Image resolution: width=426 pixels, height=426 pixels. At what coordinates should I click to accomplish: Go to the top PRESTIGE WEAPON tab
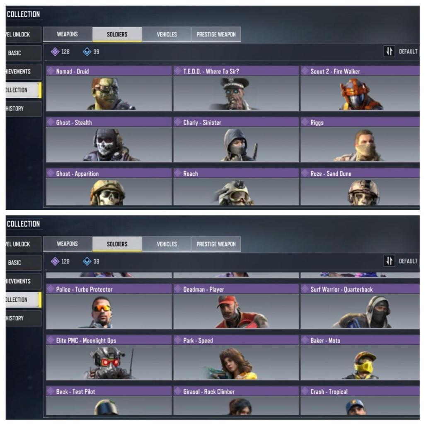tap(216, 34)
